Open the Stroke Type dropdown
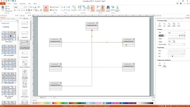 [177, 33]
